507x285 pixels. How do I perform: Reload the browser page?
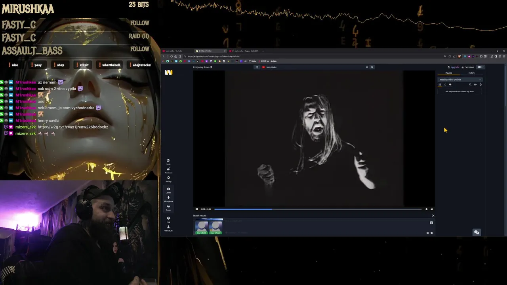[172, 56]
